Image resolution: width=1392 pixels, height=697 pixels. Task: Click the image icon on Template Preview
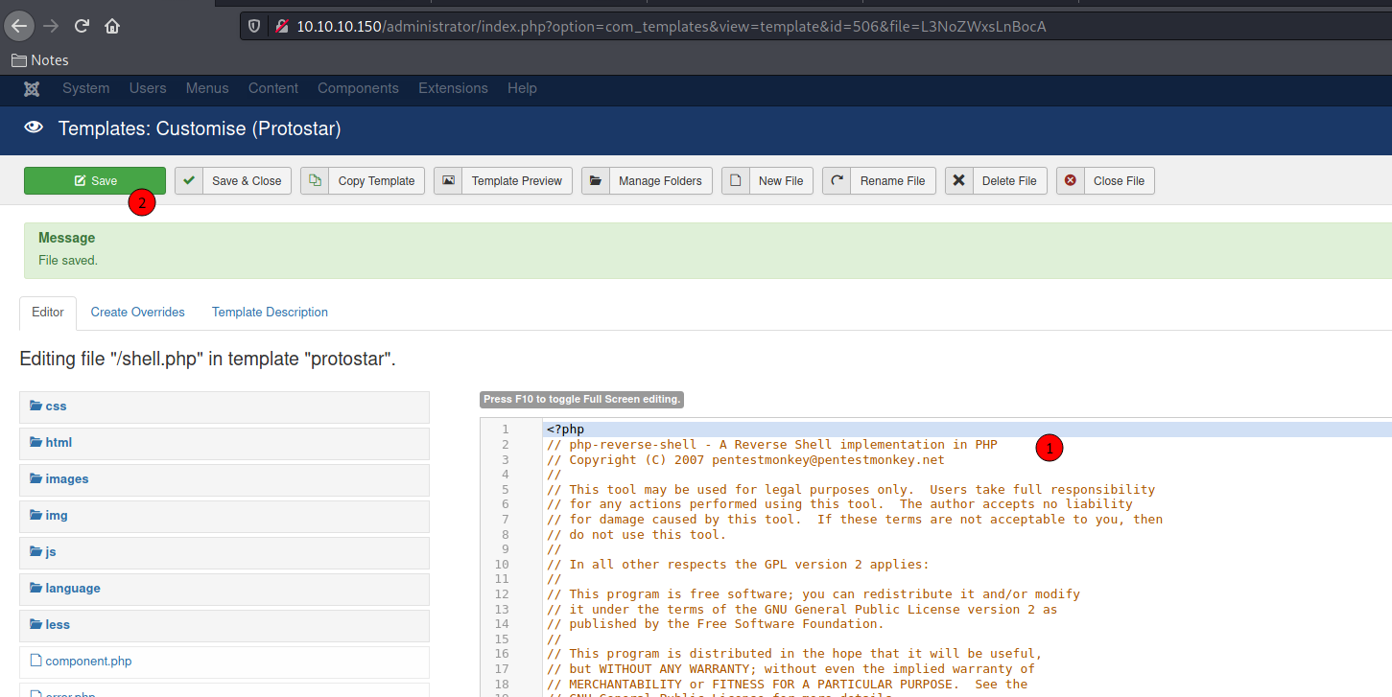(448, 180)
